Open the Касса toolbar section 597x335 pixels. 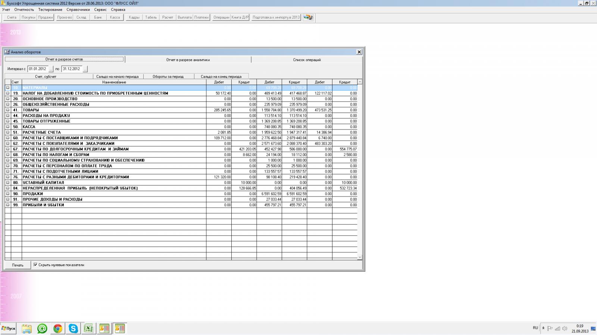pos(115,17)
